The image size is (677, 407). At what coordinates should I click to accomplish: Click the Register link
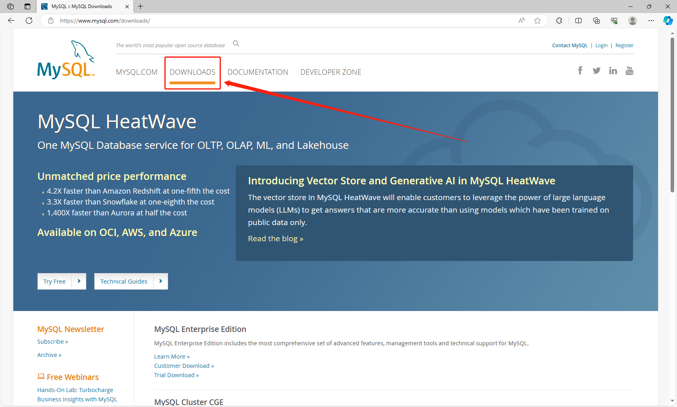(624, 46)
